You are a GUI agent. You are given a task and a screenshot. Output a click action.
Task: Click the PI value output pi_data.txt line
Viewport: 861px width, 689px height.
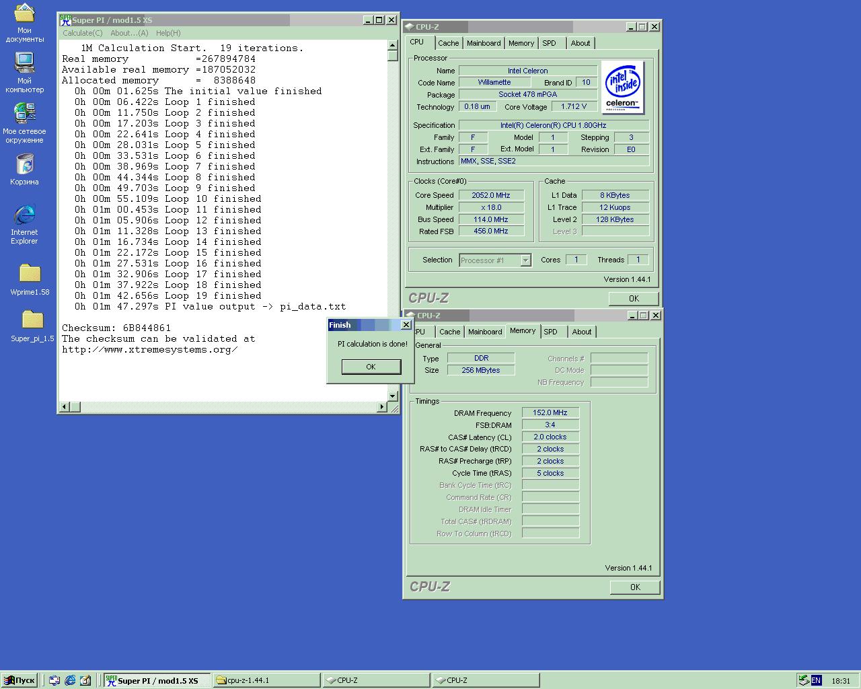coord(211,307)
